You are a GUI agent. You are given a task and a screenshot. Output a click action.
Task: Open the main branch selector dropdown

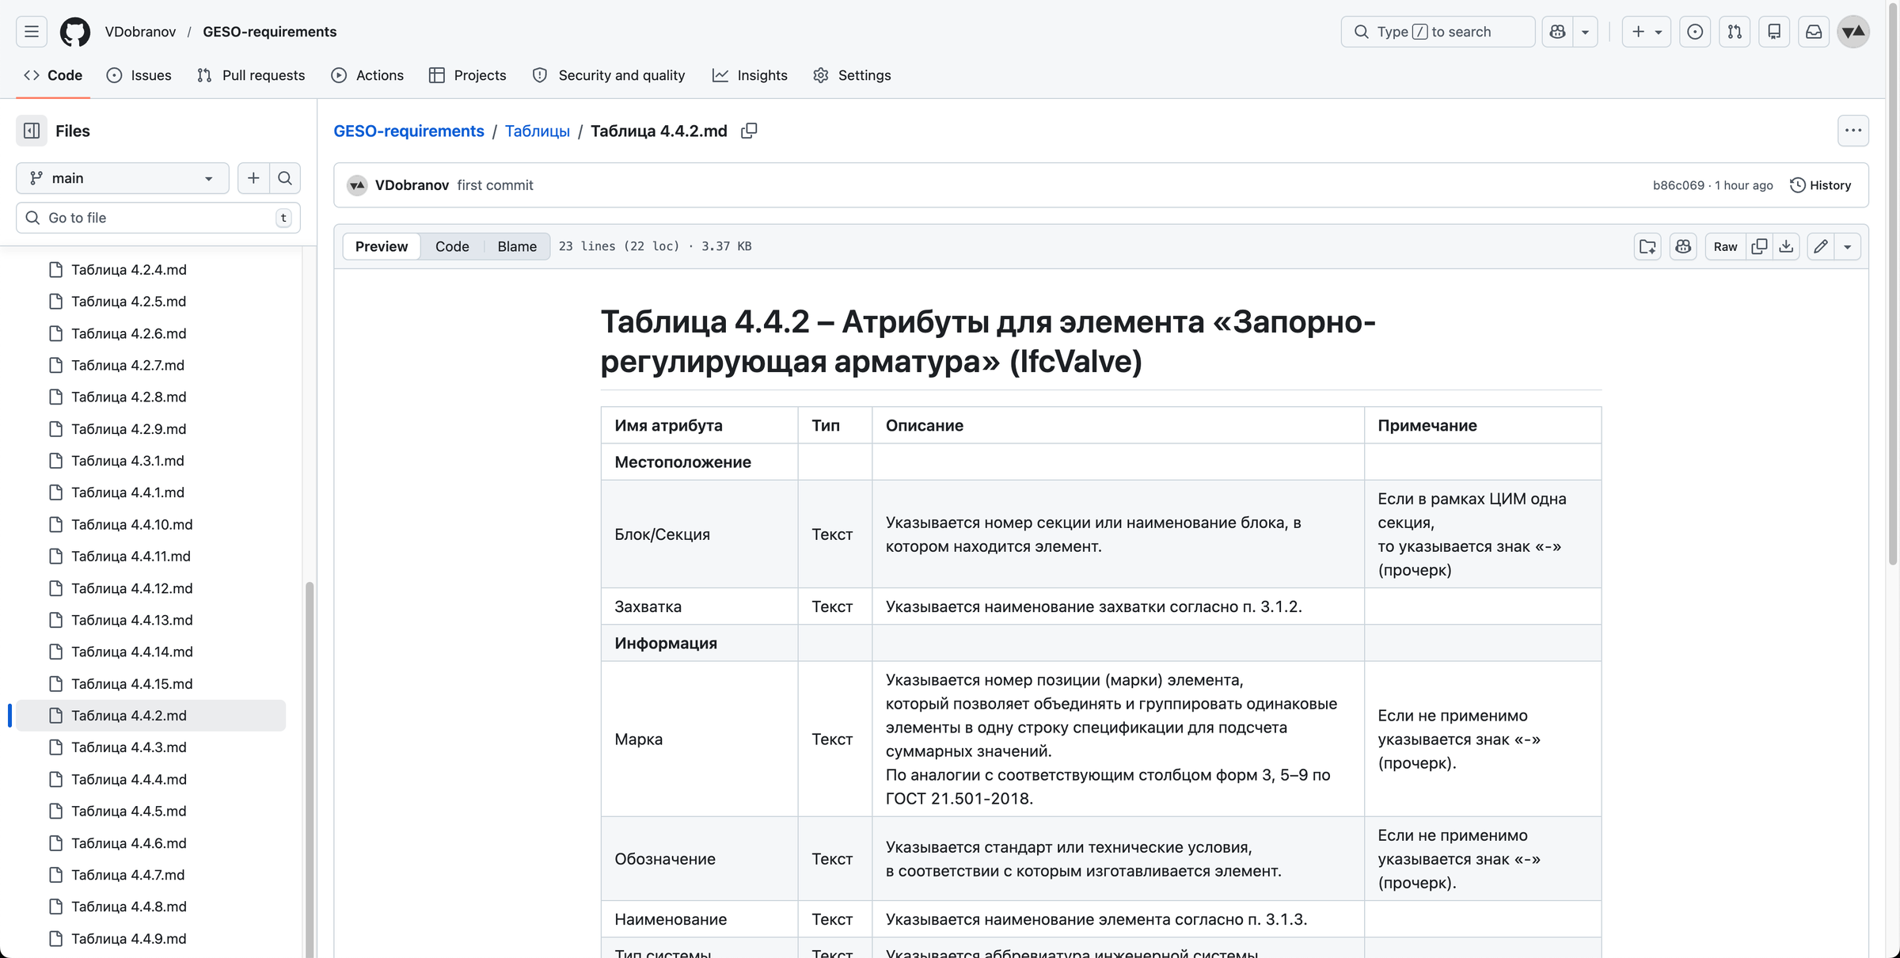point(122,178)
